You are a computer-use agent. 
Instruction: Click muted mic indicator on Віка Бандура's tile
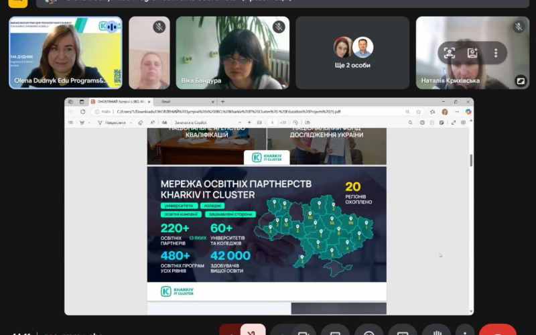coord(279,27)
